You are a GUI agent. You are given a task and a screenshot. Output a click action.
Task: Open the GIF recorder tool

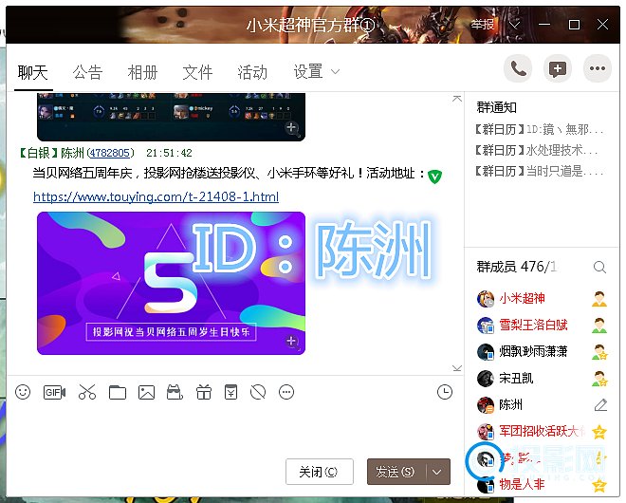[54, 392]
